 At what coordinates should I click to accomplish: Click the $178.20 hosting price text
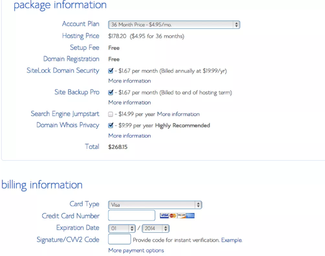click(x=117, y=36)
